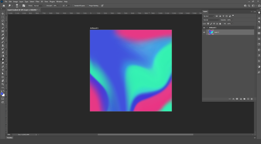Add a layer mask
This screenshot has width=261, height=144.
237,99
